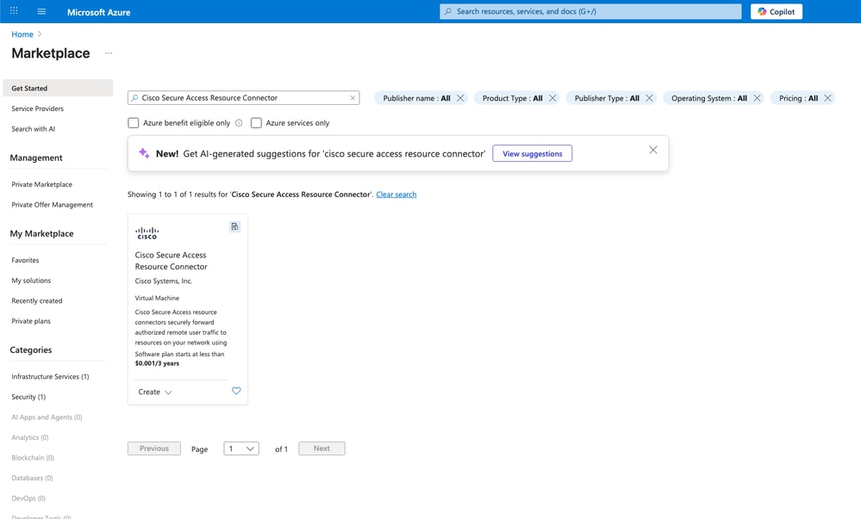Open Private Marketplace under Management
Viewport: 861px width, 519px height.
[x=41, y=184]
